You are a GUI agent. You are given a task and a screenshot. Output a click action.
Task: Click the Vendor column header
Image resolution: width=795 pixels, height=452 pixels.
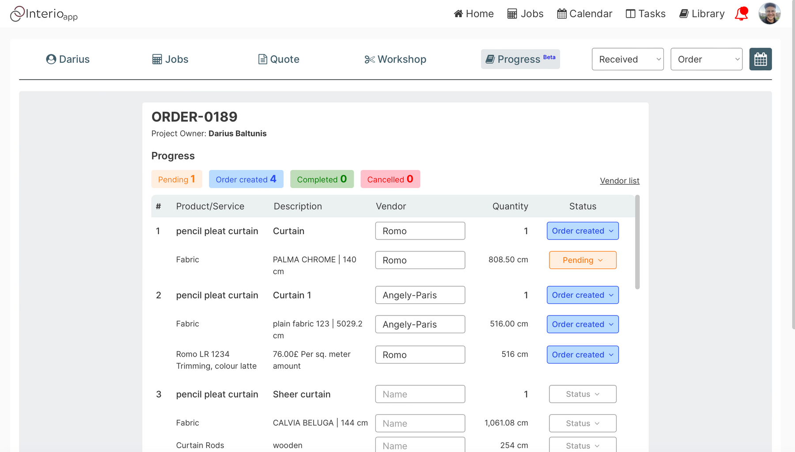(391, 206)
